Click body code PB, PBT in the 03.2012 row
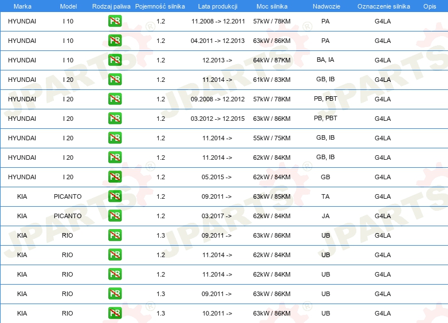 pyautogui.click(x=325, y=118)
